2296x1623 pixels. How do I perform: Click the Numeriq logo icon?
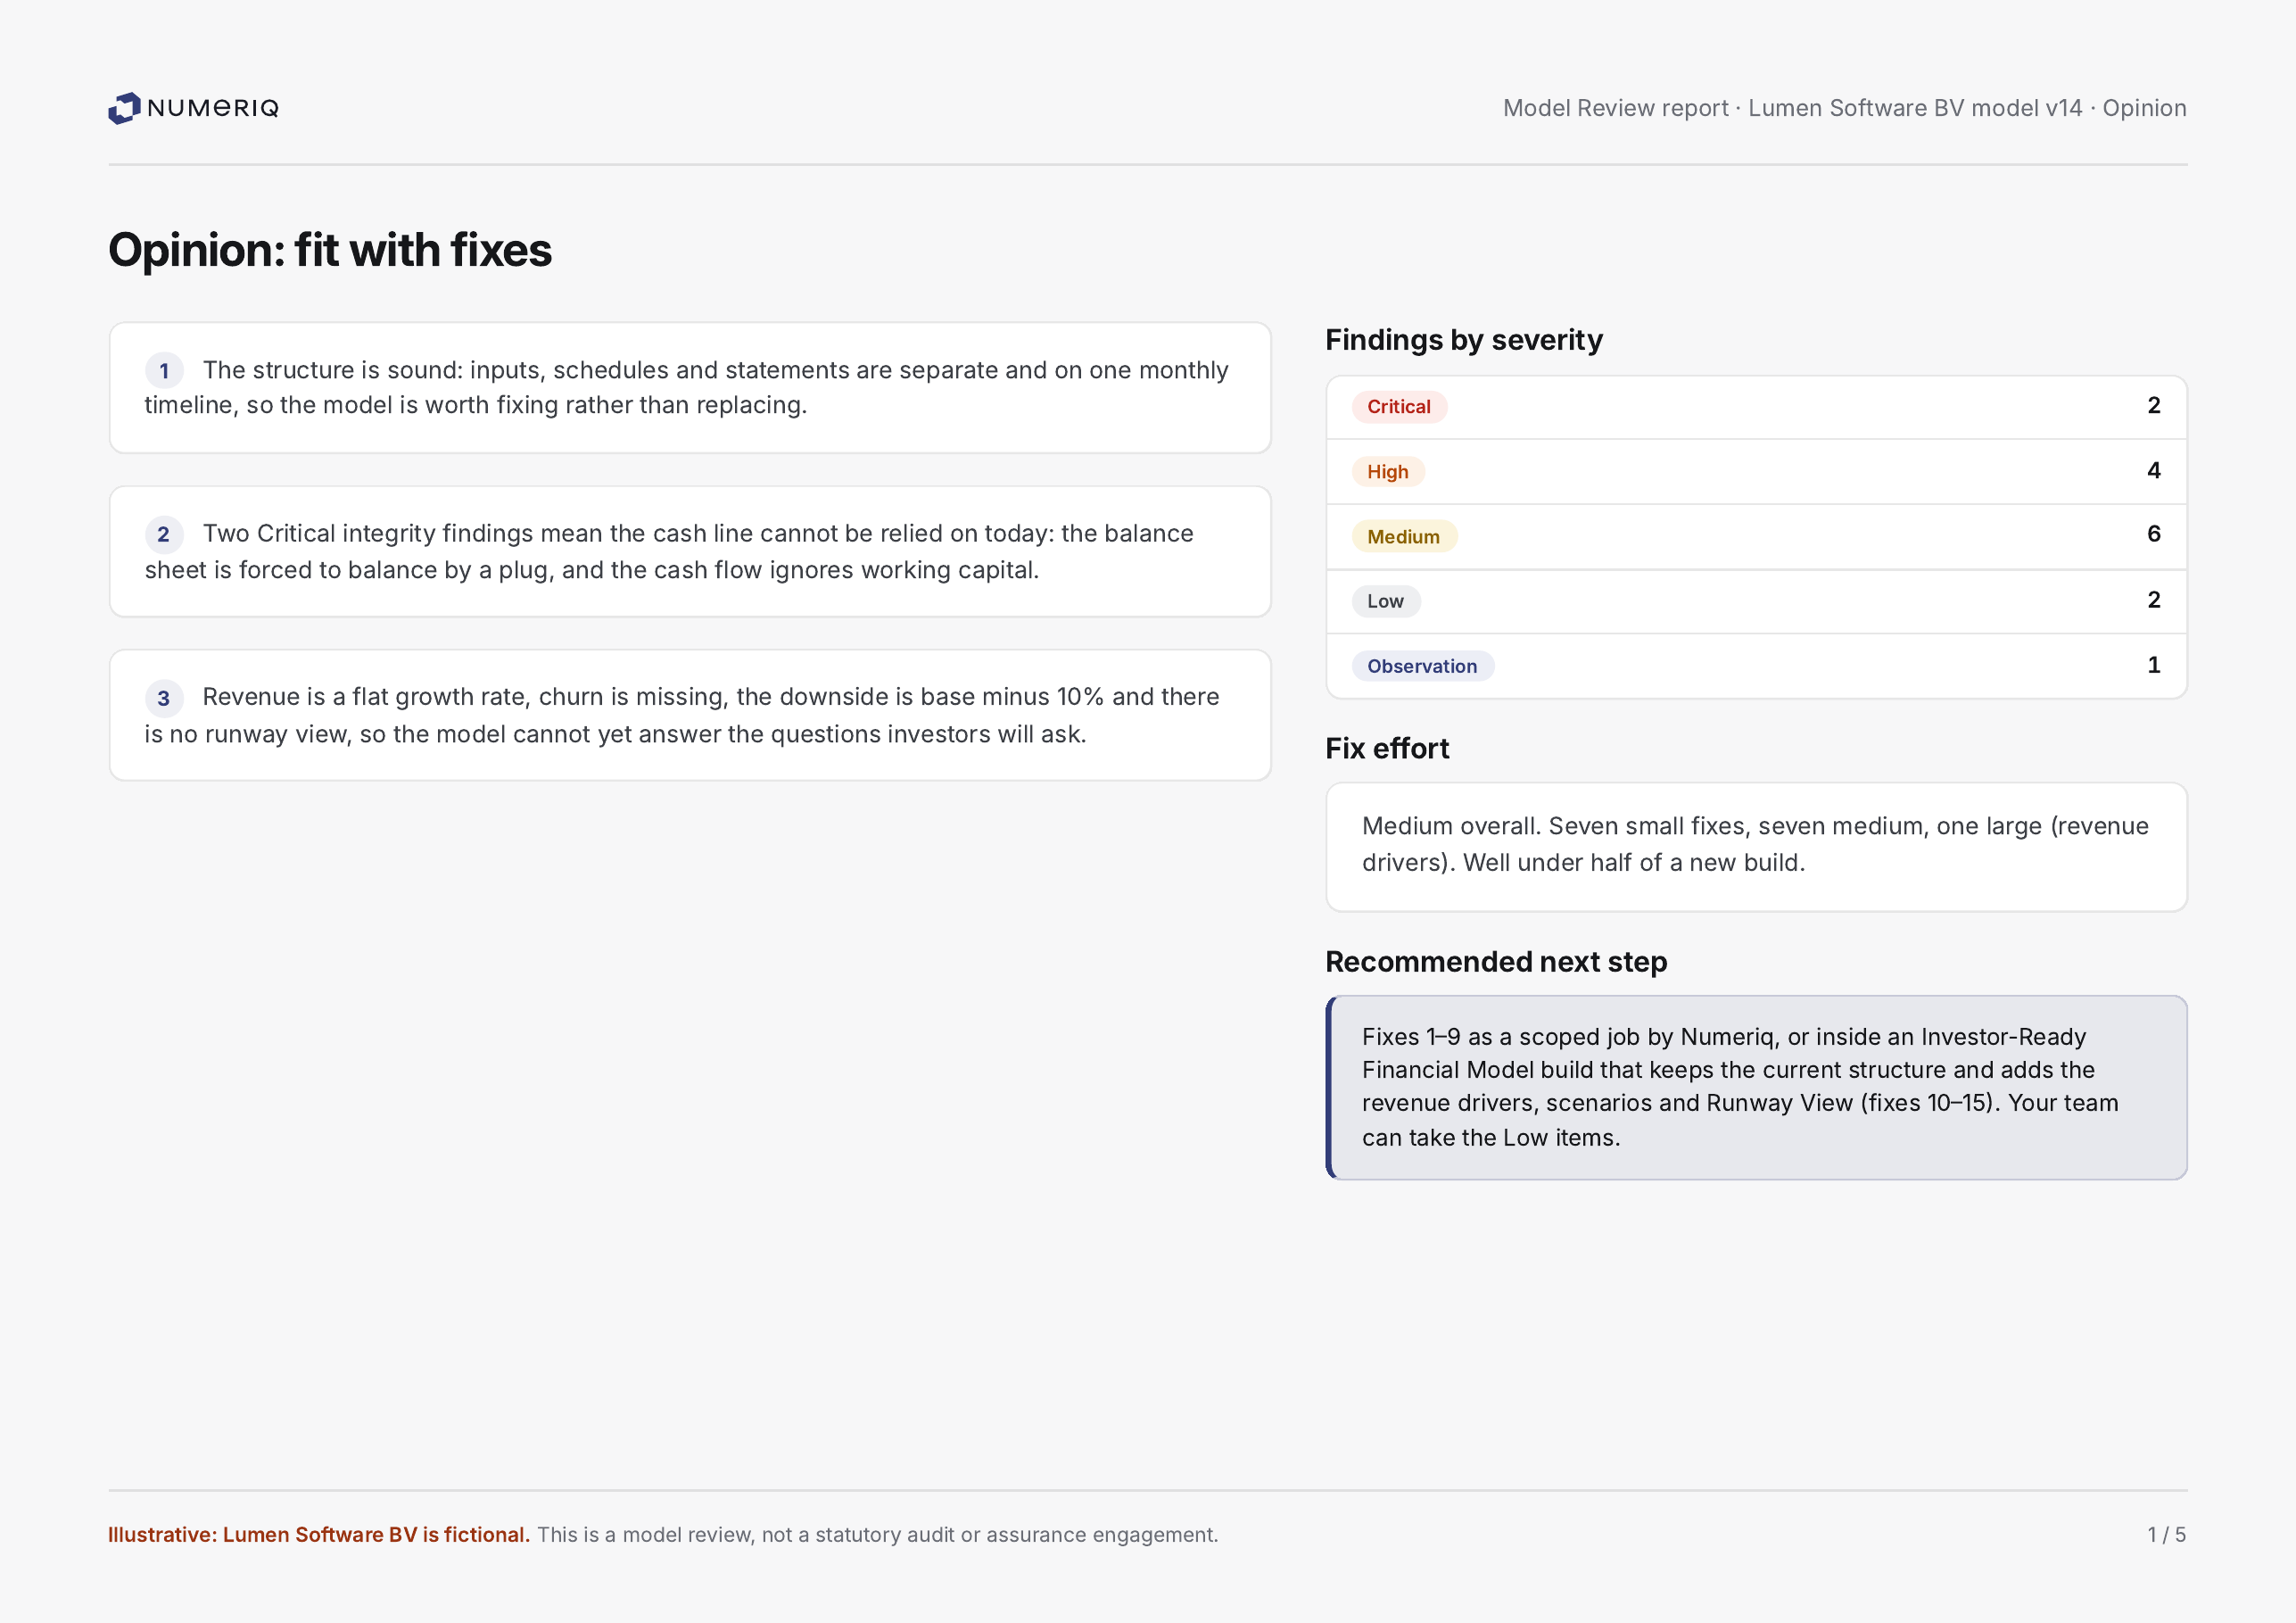click(124, 108)
